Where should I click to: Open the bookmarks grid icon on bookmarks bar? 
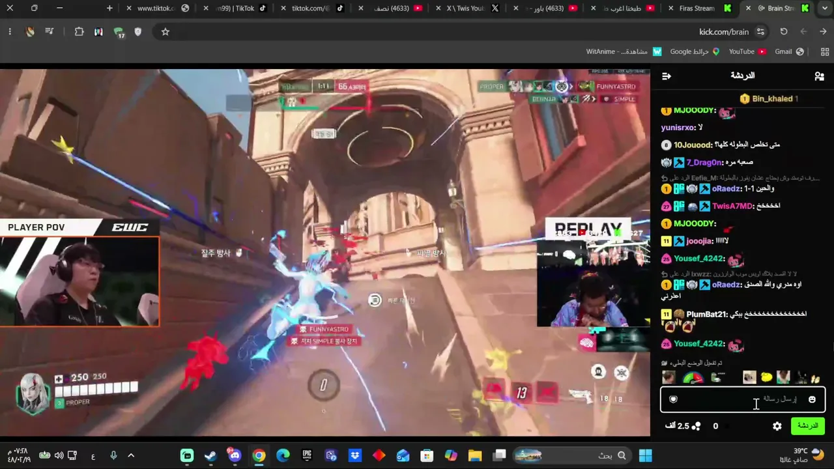pos(826,51)
